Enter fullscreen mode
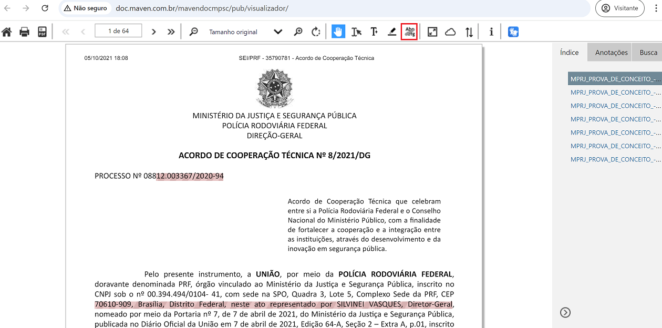 pyautogui.click(x=432, y=32)
